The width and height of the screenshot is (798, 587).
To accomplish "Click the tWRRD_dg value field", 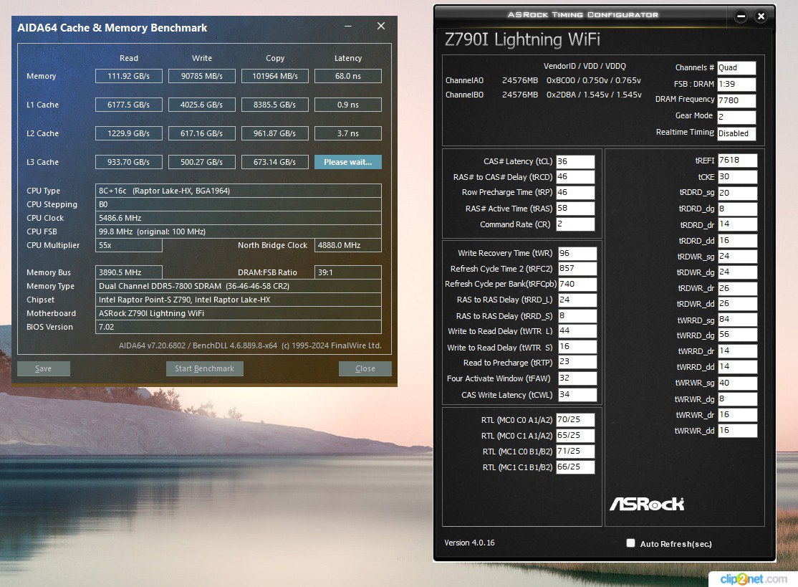I will click(737, 335).
